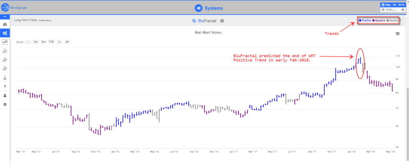Click the page vertical scrollbar thumb
The height and width of the screenshot is (167, 409).
click(407, 124)
